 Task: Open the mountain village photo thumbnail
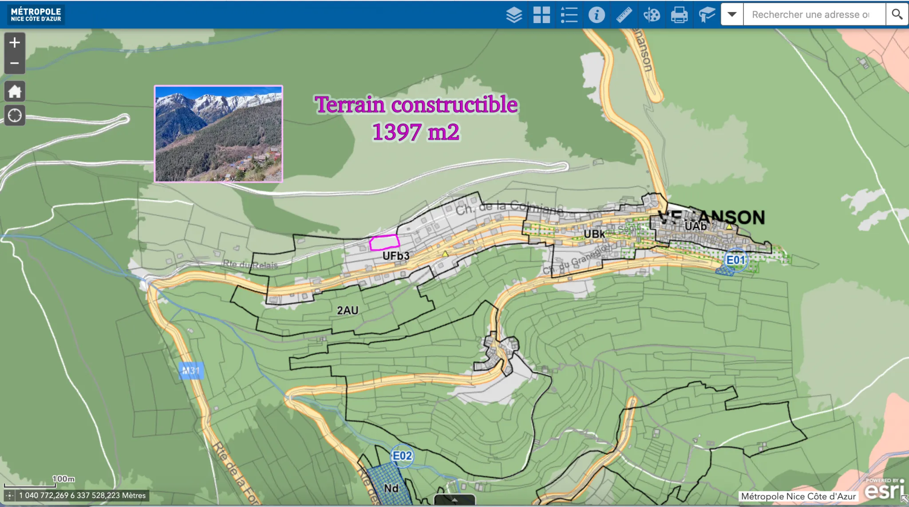(x=218, y=134)
